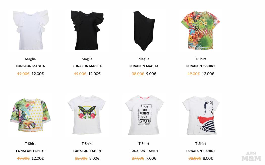Click FUN&FUN T-SHIRT title under butterfly shirt
265x165 pixels.
(87, 151)
